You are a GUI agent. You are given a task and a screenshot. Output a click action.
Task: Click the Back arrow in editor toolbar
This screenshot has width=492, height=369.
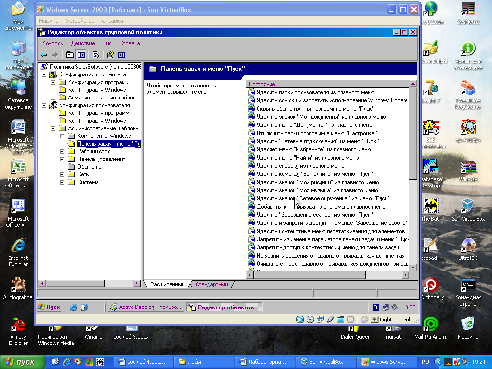(x=44, y=55)
